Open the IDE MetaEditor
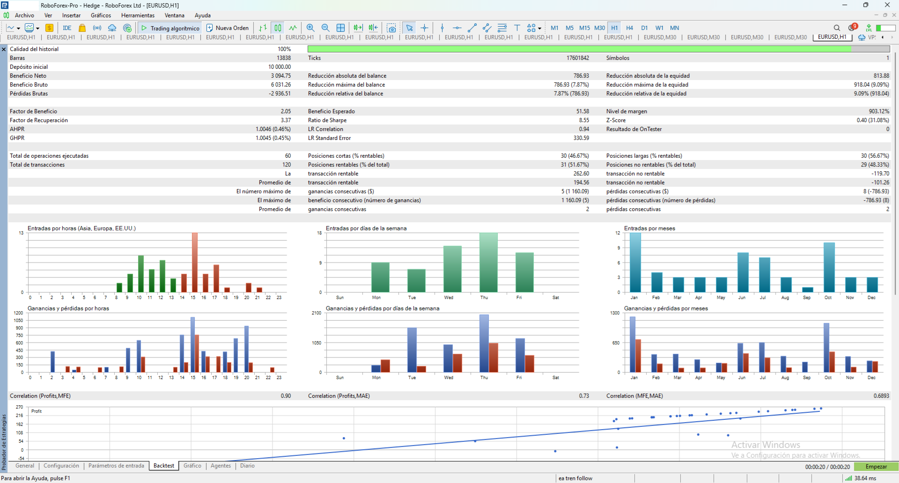The image size is (899, 483). pos(67,28)
